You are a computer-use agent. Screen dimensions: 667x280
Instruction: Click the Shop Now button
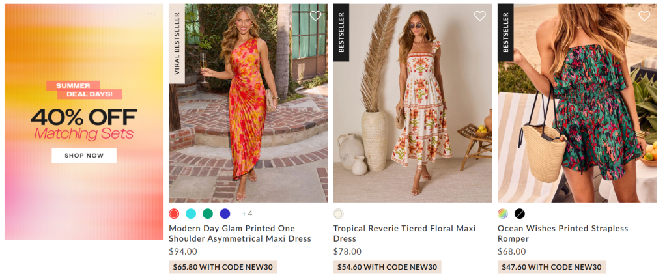[84, 156]
